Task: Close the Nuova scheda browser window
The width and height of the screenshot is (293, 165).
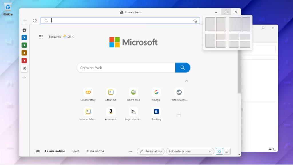Action: click(x=236, y=12)
